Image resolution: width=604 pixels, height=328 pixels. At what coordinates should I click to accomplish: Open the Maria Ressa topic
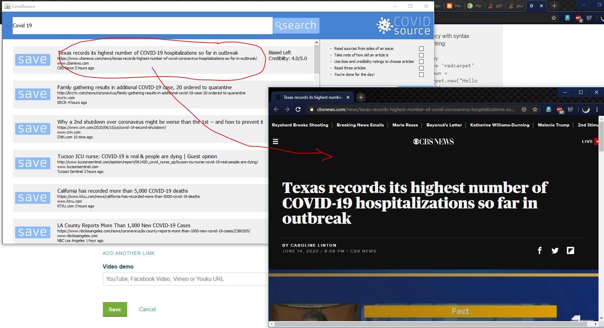tap(405, 125)
